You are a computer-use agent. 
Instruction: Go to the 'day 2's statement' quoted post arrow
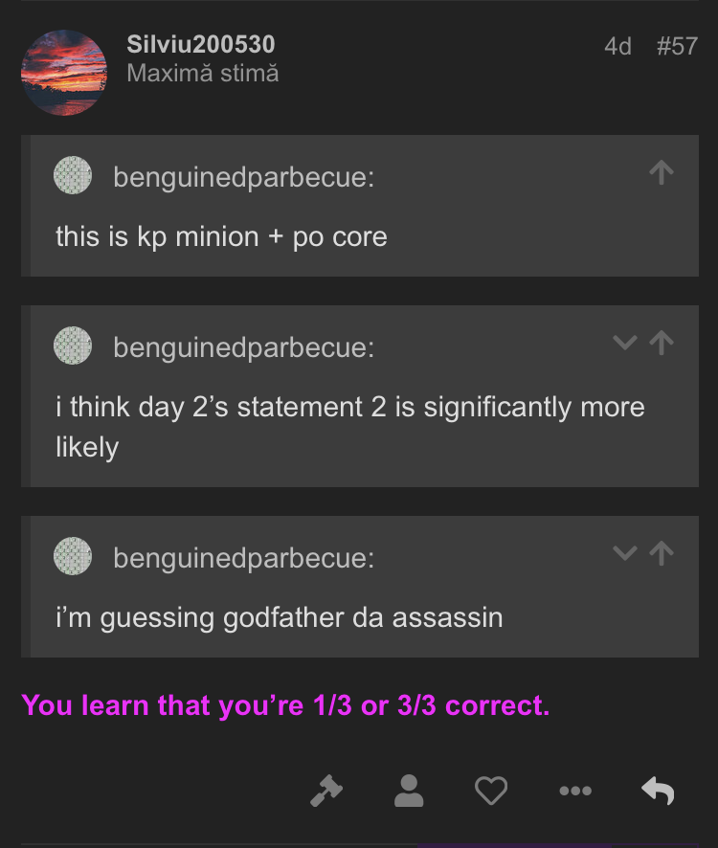tap(662, 343)
